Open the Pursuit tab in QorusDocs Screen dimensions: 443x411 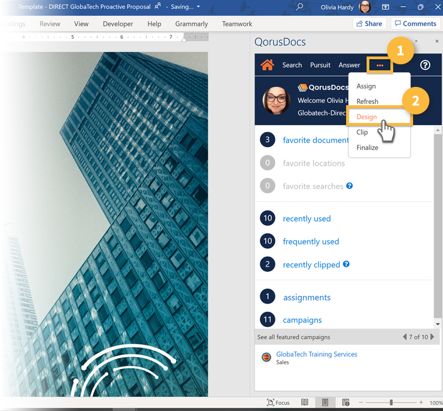tap(320, 65)
